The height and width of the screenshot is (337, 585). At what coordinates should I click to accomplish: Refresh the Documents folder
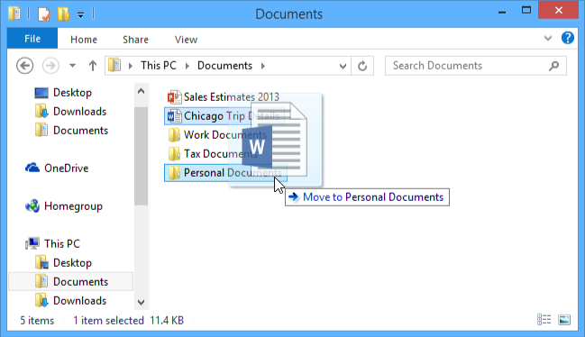(x=362, y=66)
